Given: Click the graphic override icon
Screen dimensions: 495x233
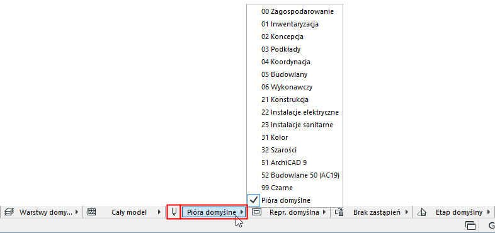Looking at the screenshot, I should (x=339, y=212).
